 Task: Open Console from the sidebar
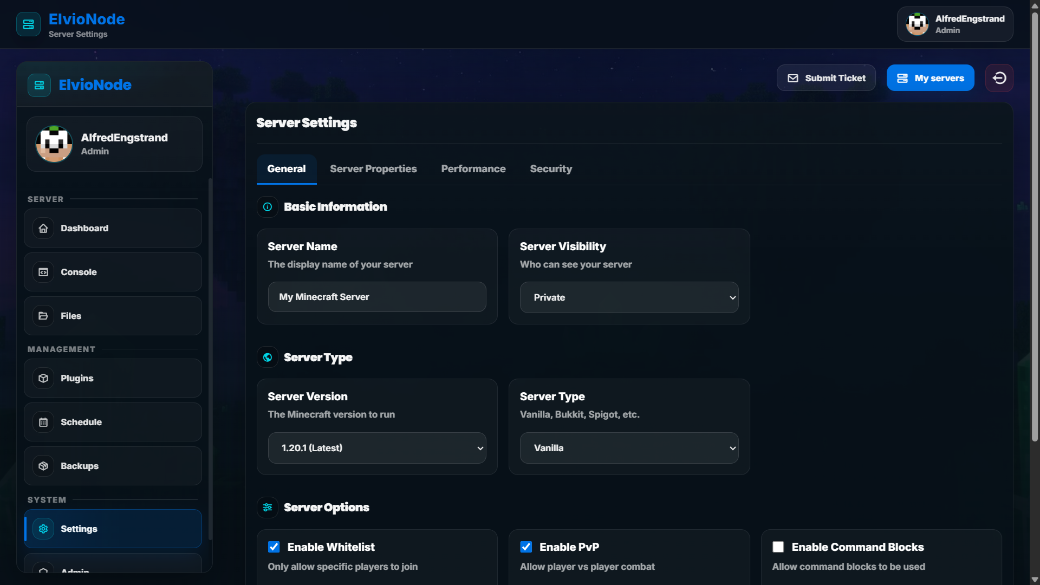(113, 272)
